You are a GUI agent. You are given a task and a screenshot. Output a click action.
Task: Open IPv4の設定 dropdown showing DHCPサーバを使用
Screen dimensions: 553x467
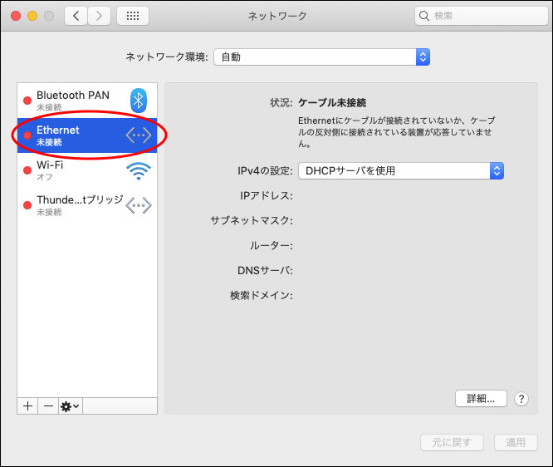pyautogui.click(x=401, y=171)
